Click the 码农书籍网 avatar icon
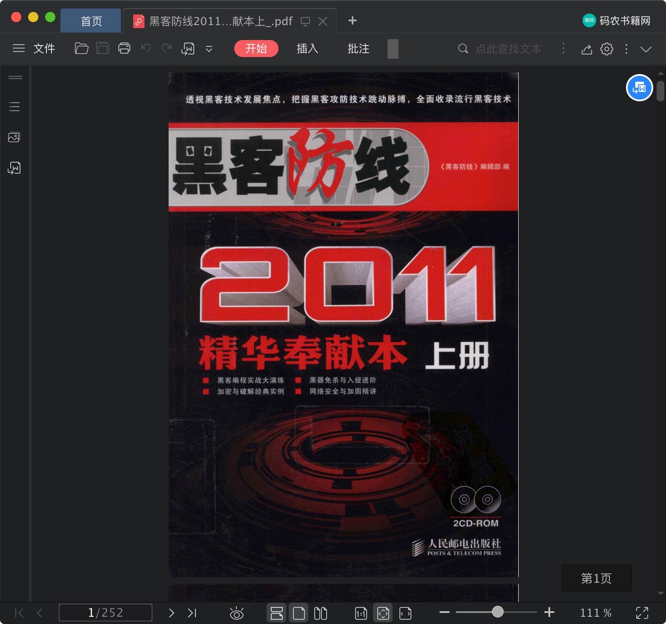Image resolution: width=666 pixels, height=624 pixels. (x=589, y=20)
